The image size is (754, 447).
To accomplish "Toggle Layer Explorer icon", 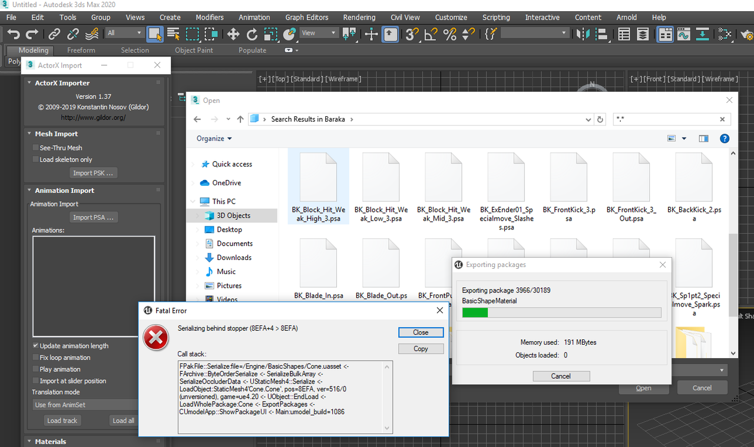I will (x=643, y=34).
